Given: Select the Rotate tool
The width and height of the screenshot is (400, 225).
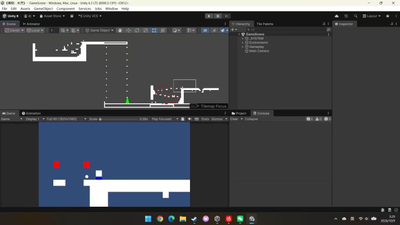Looking at the screenshot, I should click(x=137, y=31).
